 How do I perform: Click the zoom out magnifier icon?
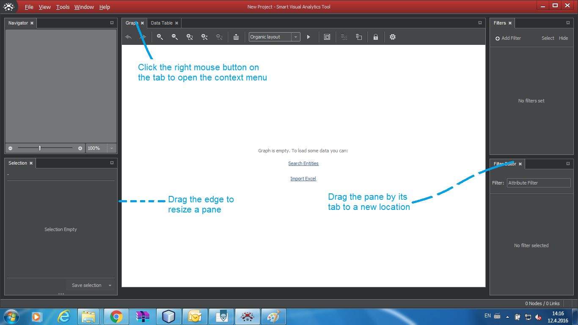(175, 37)
